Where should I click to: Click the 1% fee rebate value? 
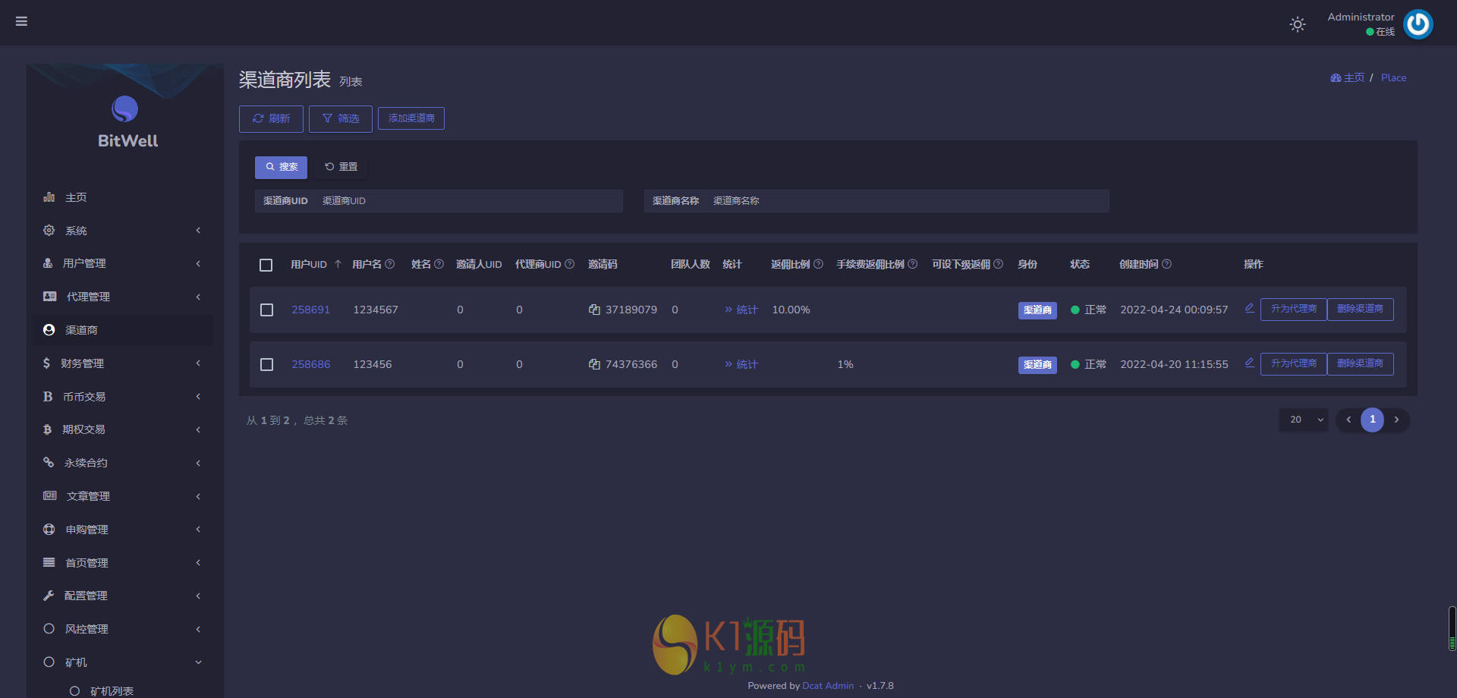845,364
